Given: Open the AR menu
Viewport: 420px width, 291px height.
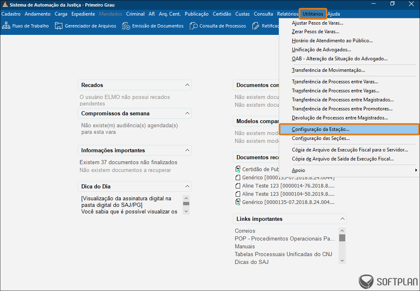Looking at the screenshot, I should [x=152, y=14].
